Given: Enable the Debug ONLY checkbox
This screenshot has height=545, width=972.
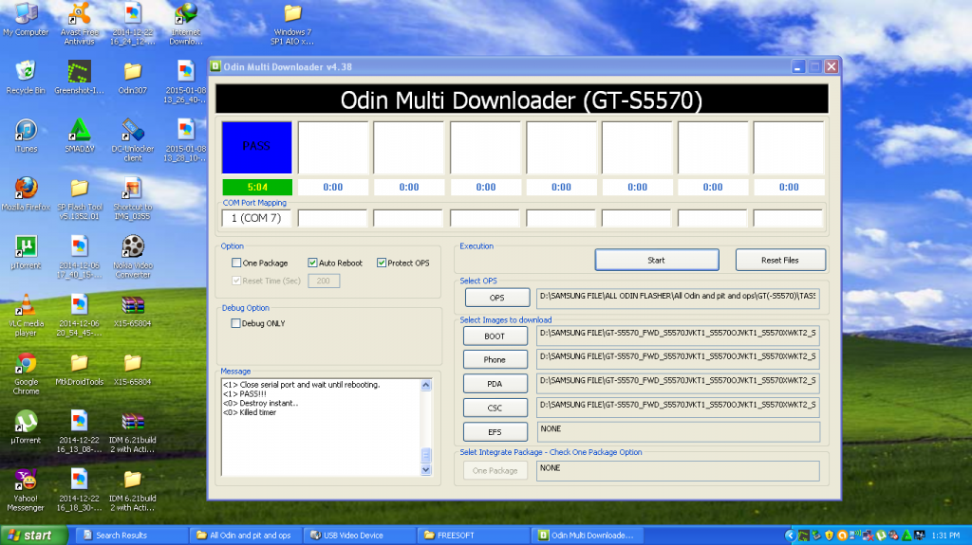Looking at the screenshot, I should point(237,323).
